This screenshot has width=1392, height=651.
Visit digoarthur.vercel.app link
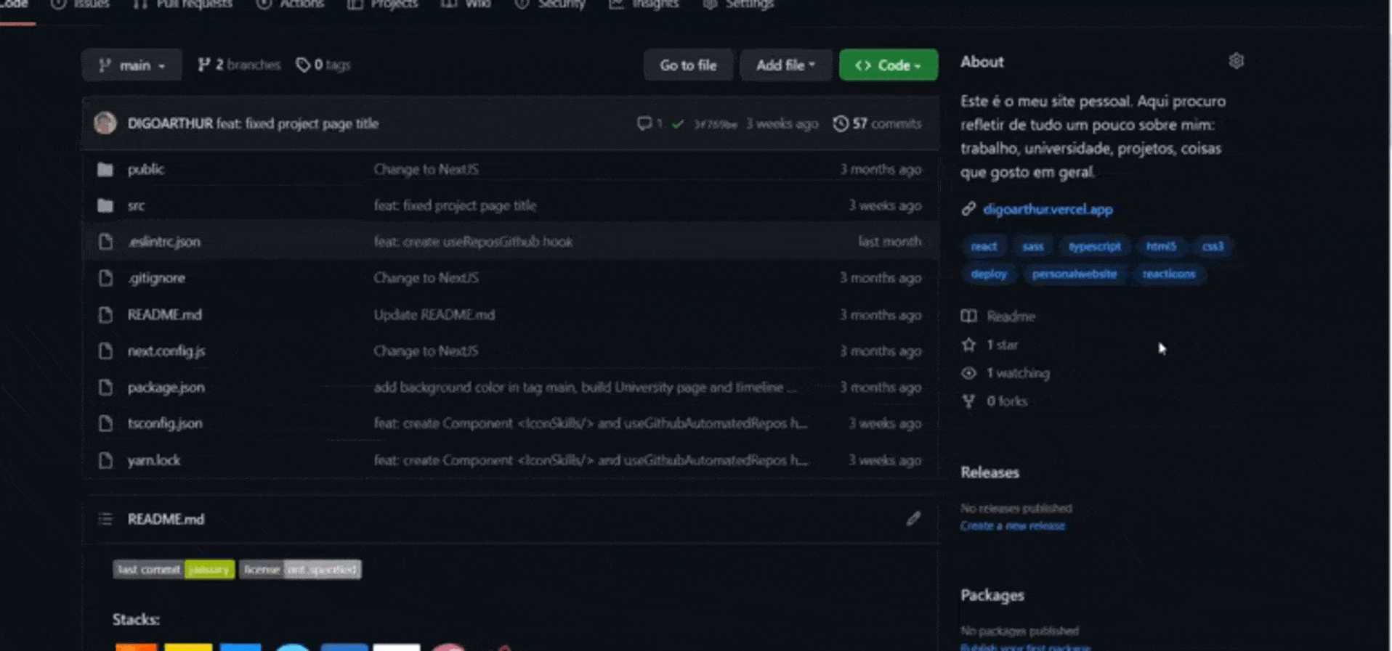coord(1048,209)
